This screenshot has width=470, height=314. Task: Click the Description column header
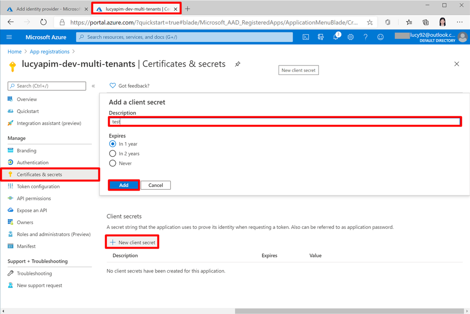pos(125,256)
